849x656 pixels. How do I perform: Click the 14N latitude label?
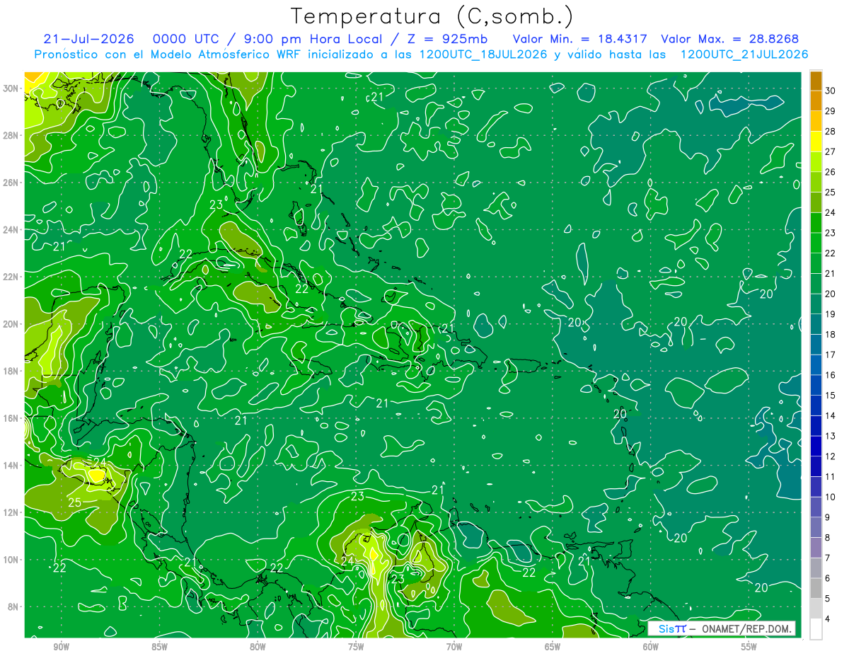coord(11,466)
